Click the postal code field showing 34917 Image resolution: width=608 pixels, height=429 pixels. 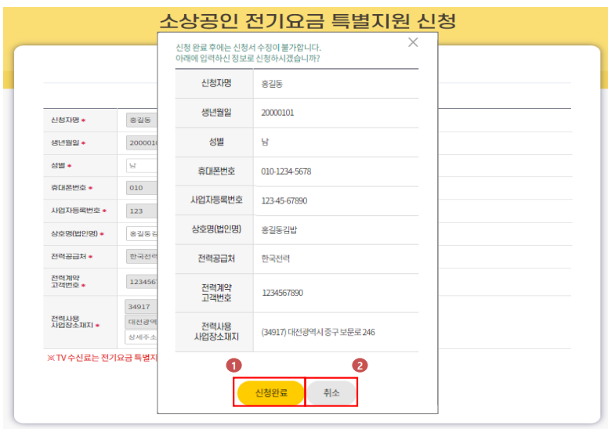point(141,307)
